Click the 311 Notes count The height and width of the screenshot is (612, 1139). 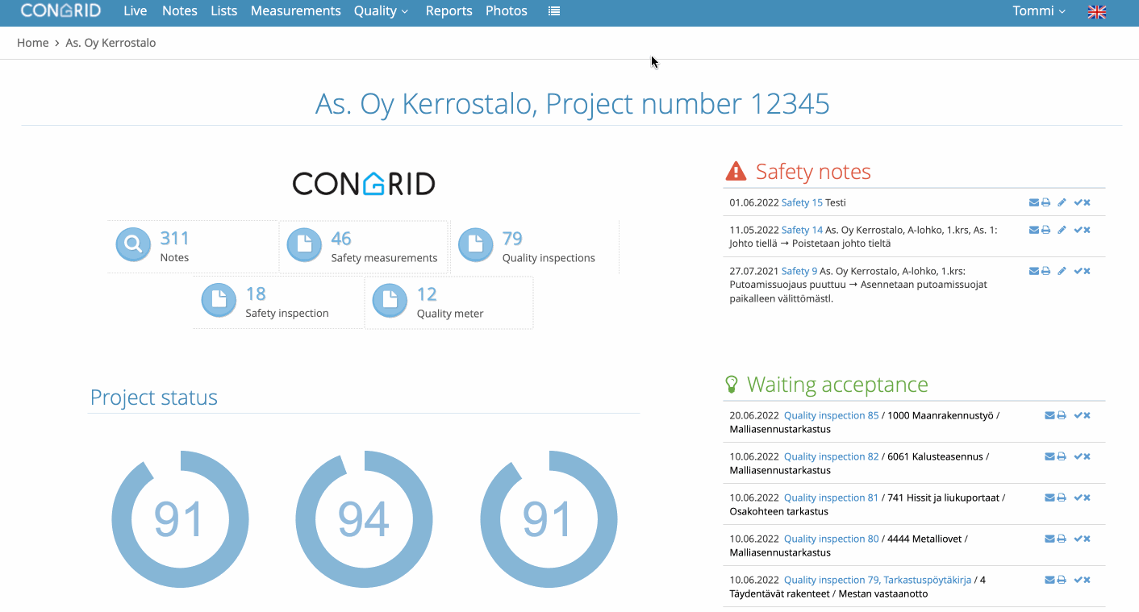[174, 239]
